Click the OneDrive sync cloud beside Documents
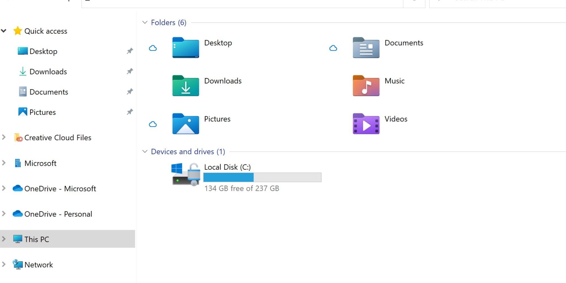Image resolution: width=566 pixels, height=283 pixels. point(333,48)
